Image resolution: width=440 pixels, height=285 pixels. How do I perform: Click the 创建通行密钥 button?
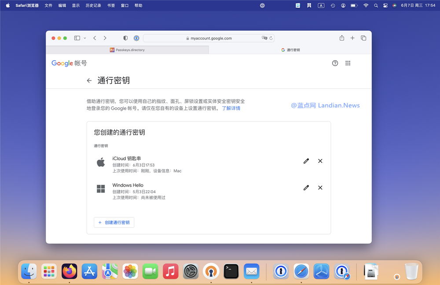tap(114, 223)
